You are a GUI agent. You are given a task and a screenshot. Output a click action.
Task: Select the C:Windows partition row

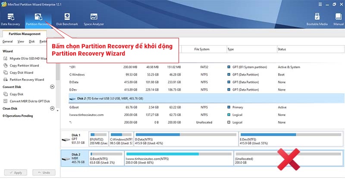tap(207, 74)
